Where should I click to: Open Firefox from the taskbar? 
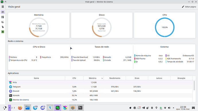(x=20, y=108)
